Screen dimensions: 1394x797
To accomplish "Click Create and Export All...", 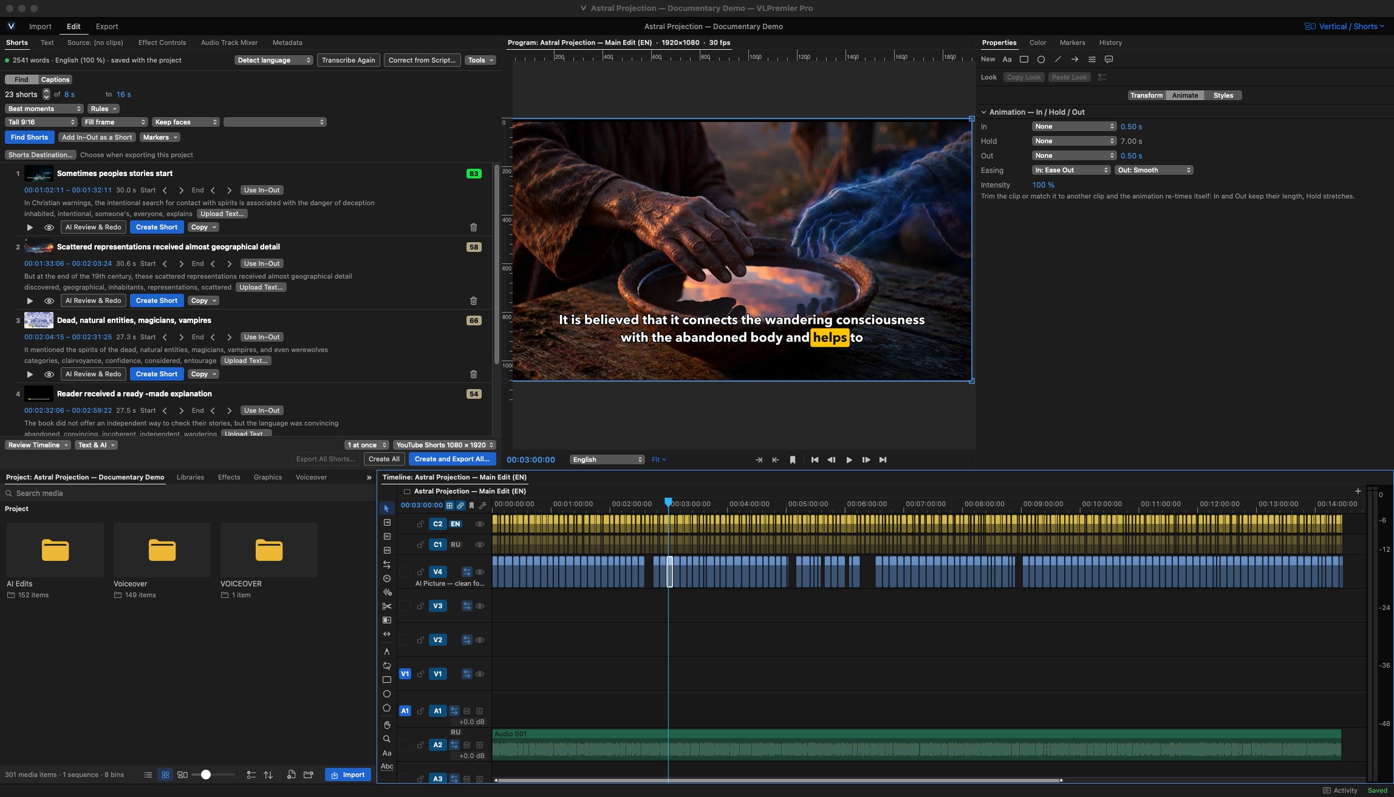I will [x=452, y=459].
